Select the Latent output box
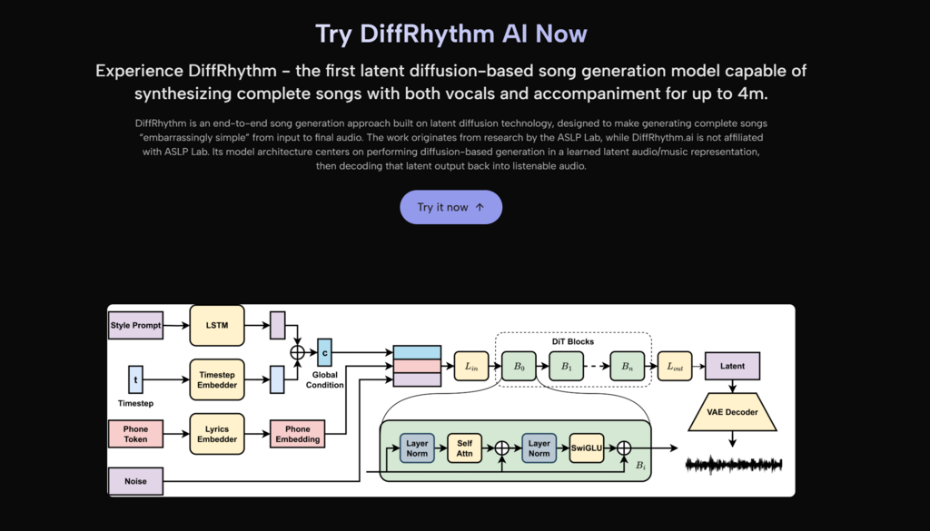This screenshot has width=930, height=531. 732,366
